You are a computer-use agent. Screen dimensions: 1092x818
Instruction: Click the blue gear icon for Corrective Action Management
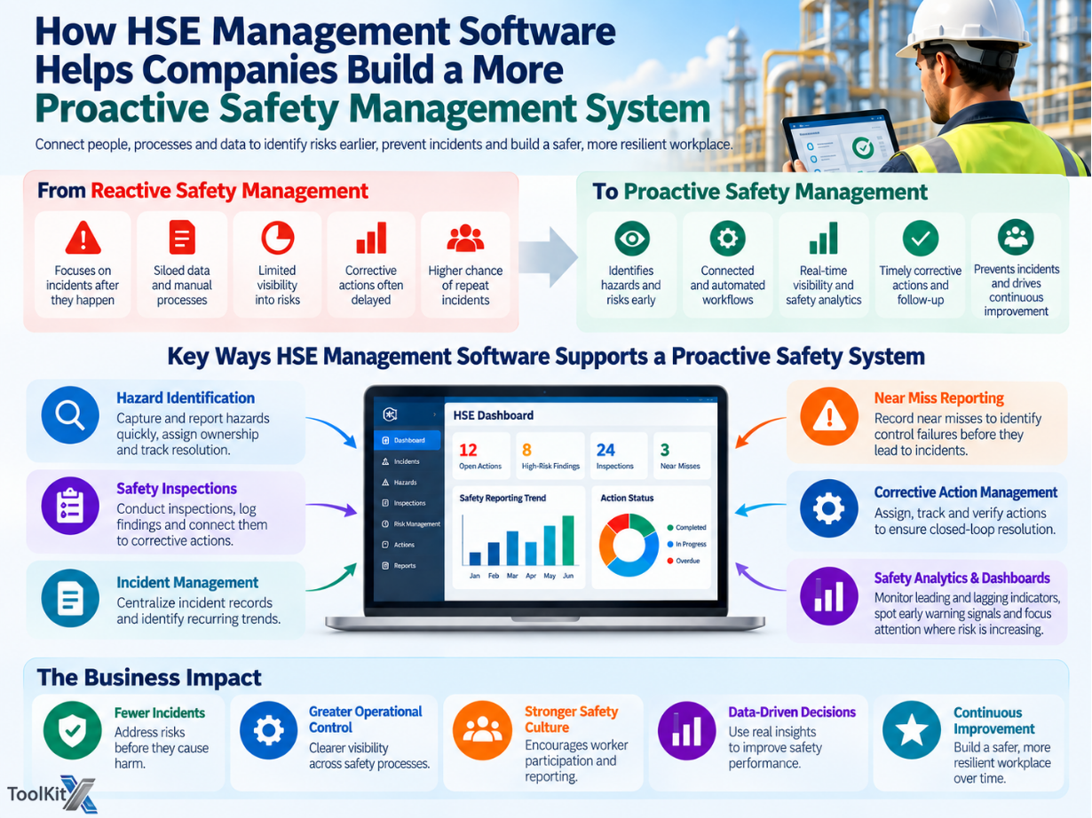(x=829, y=508)
